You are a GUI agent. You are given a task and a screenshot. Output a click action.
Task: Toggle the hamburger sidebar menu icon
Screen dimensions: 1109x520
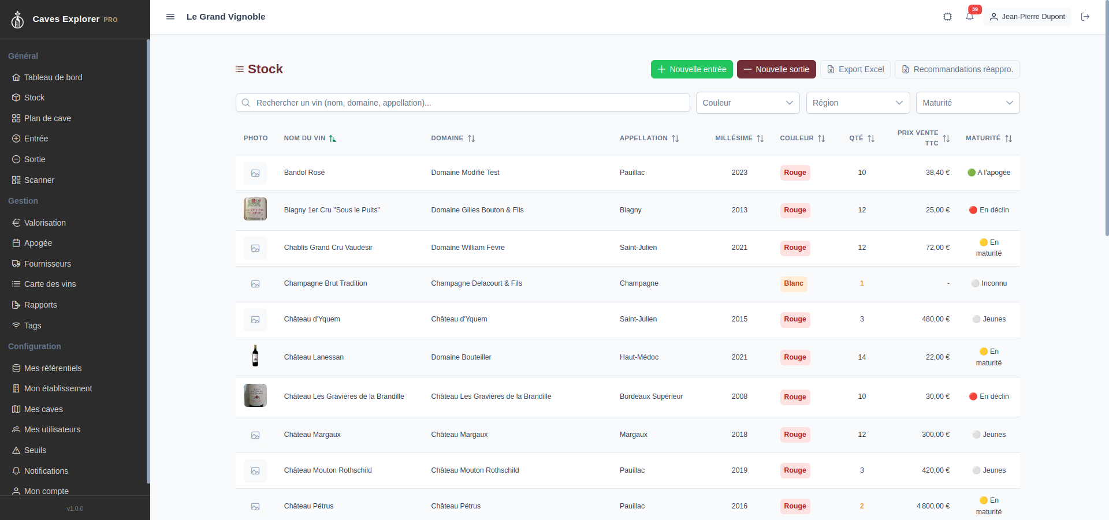pos(170,17)
